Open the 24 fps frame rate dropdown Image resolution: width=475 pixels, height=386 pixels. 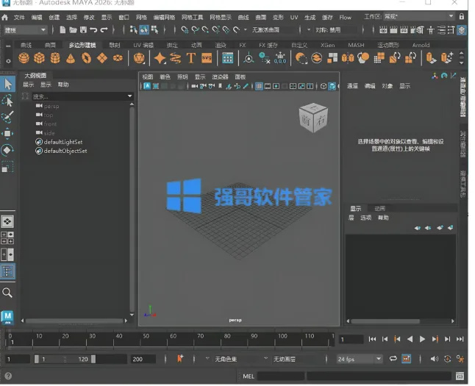[360, 359]
